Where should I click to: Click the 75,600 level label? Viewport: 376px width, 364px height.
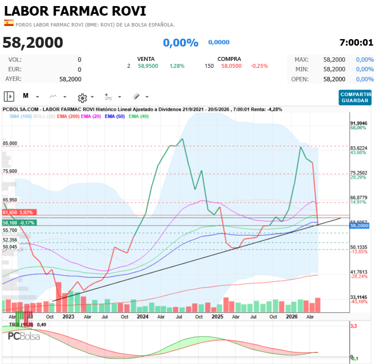pos(10,171)
